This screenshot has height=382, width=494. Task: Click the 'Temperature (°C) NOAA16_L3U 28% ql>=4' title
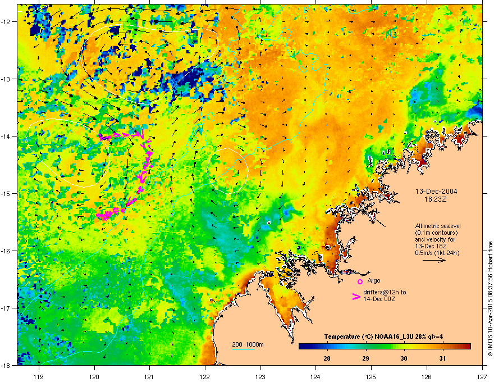click(383, 336)
